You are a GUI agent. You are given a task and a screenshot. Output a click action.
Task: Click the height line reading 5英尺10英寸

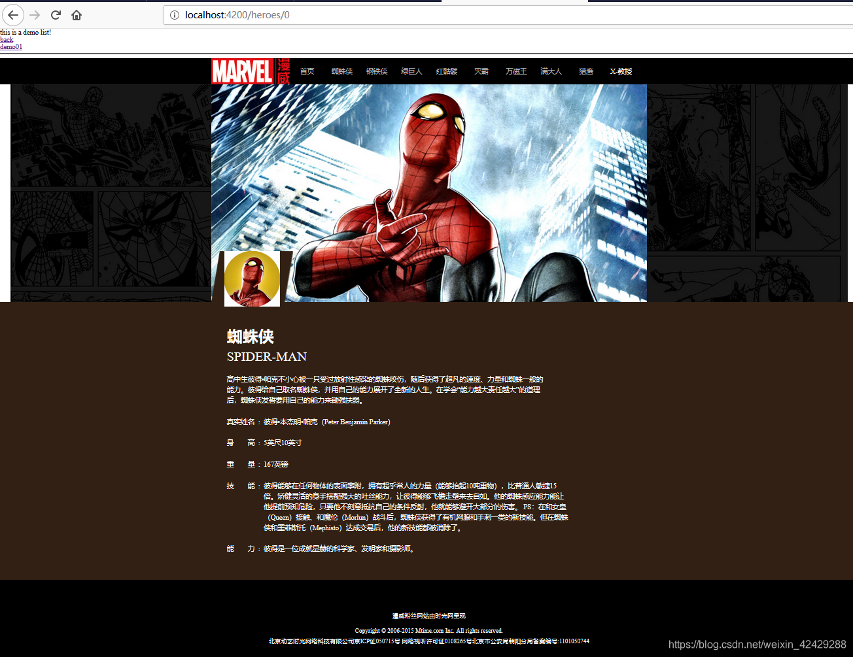pos(264,443)
